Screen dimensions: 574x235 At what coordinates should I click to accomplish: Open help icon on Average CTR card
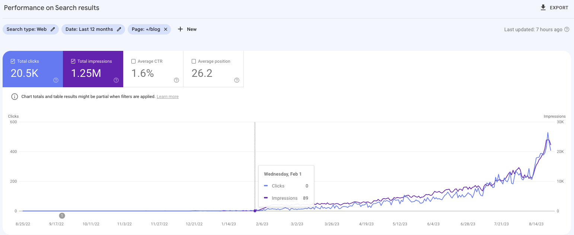tap(176, 80)
